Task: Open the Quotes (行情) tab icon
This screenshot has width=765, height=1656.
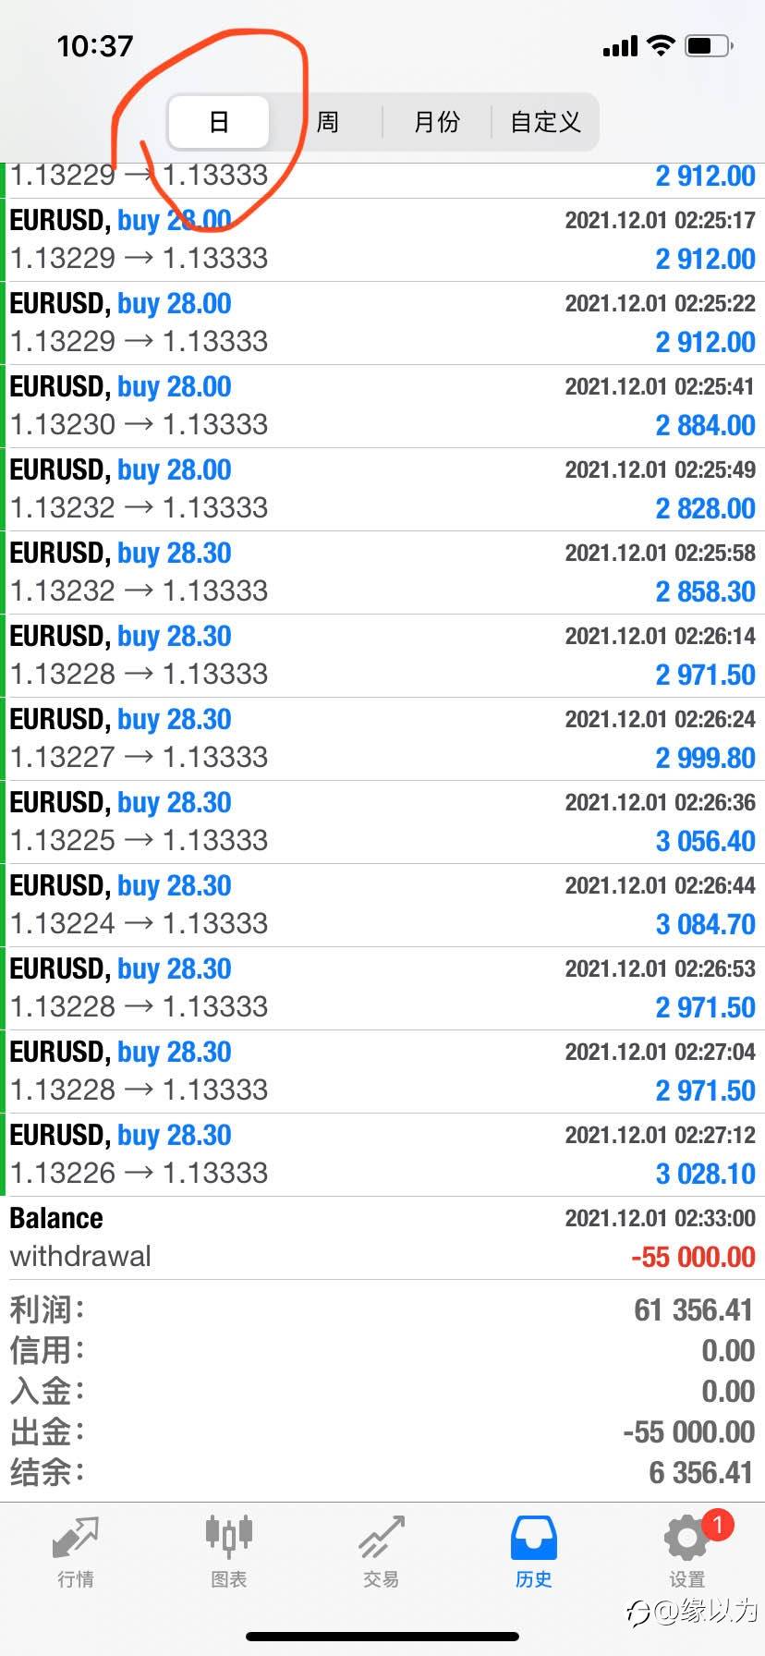Action: (x=75, y=1539)
